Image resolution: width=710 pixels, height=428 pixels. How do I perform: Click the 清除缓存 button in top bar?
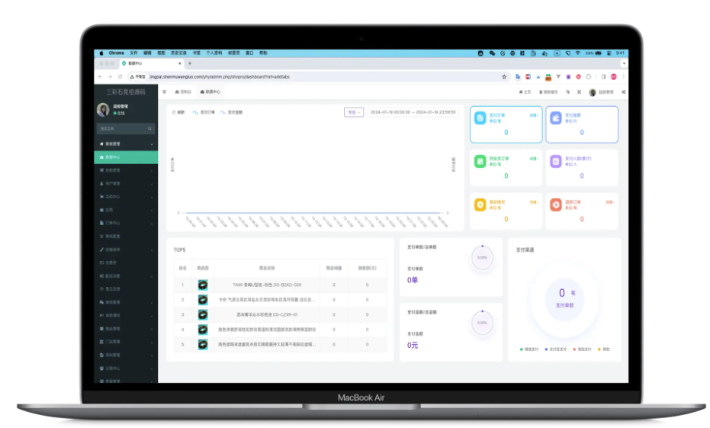pos(549,92)
